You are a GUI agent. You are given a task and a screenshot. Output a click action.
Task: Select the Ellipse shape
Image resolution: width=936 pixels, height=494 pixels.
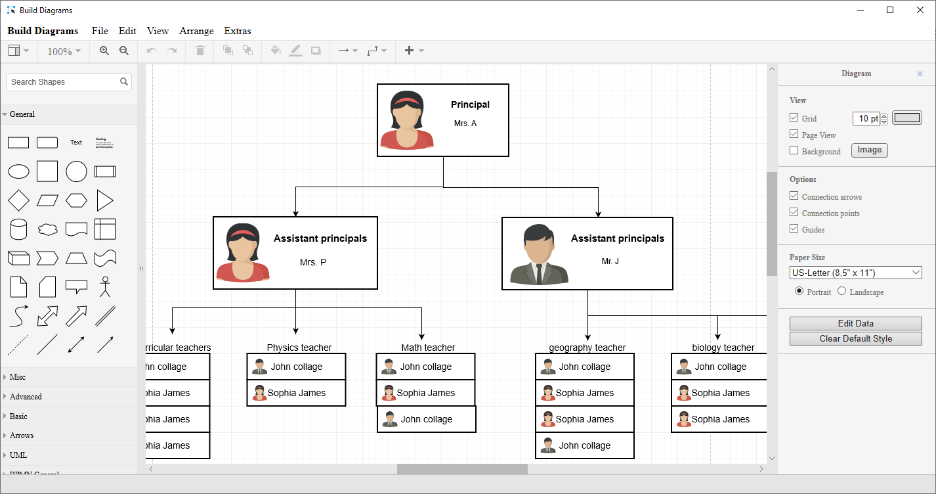point(18,171)
